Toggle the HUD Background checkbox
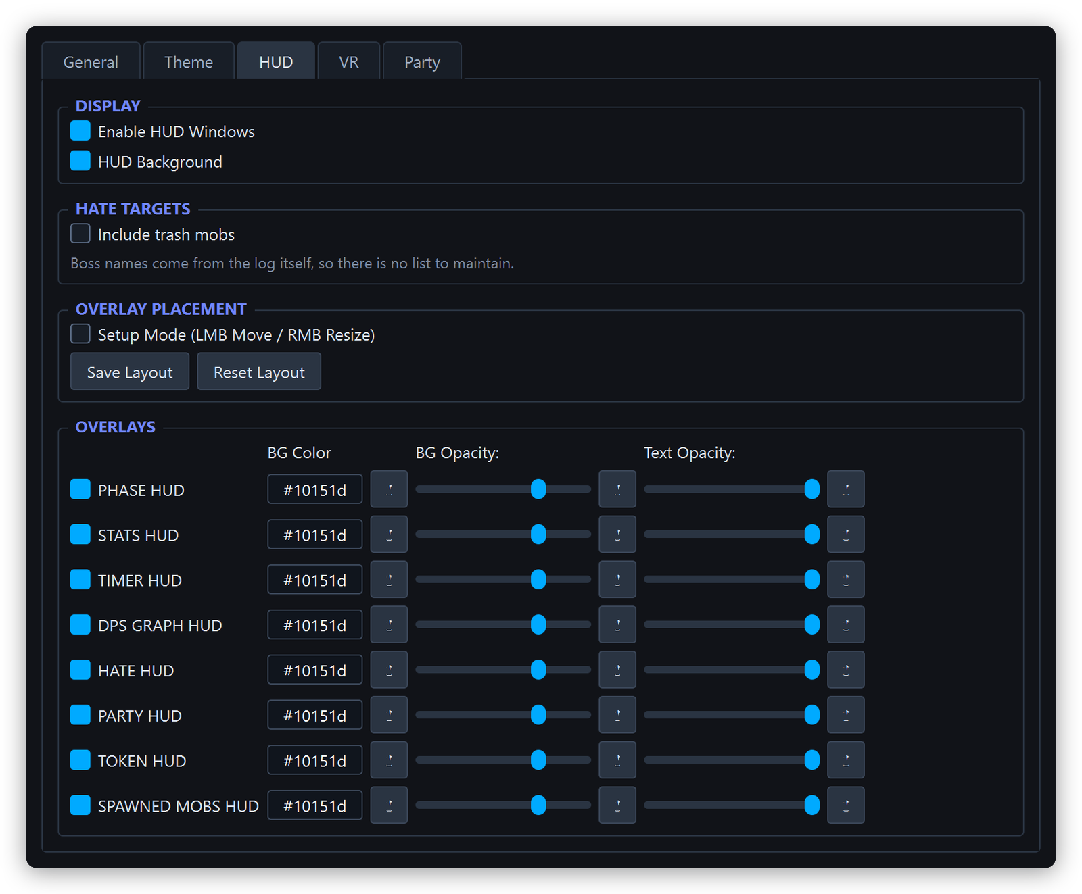 80,161
